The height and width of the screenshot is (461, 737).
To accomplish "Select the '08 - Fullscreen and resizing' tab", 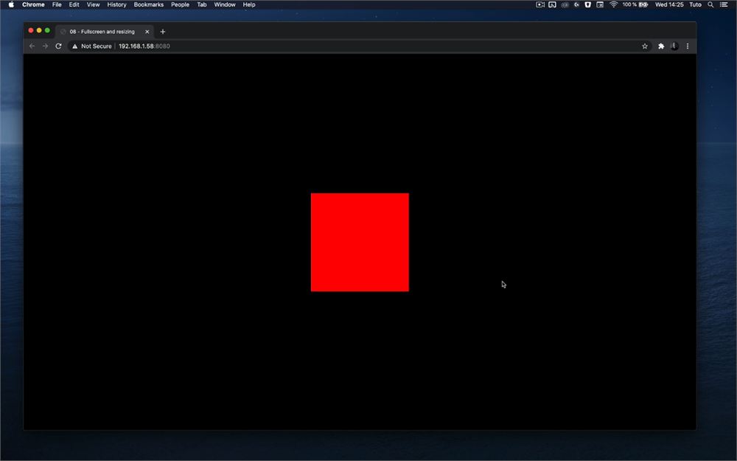I will (105, 32).
